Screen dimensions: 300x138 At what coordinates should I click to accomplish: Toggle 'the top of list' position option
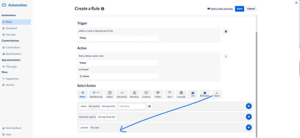[108, 106]
